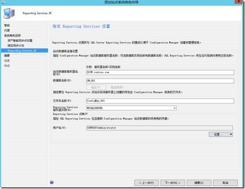Focus the database name field CM_001

click(160, 81)
